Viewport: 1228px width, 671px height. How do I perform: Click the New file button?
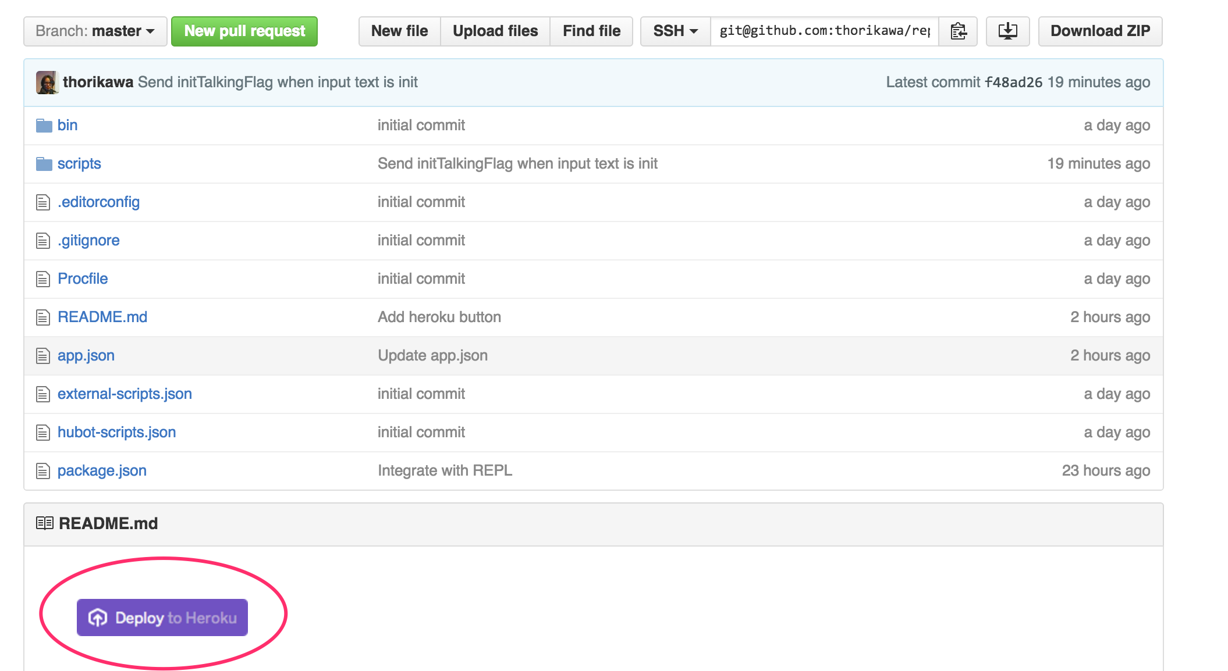[x=400, y=31]
